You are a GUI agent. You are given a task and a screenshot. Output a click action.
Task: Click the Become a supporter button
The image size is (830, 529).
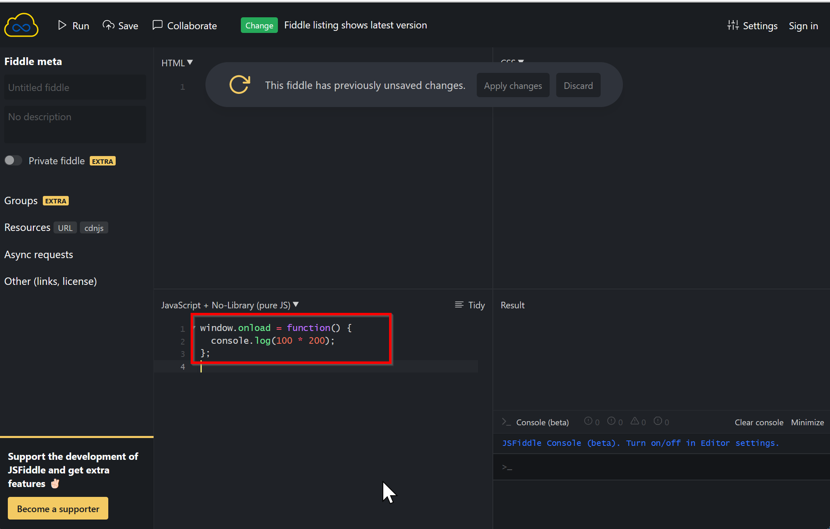58,509
